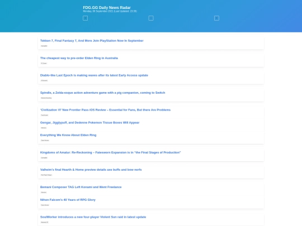
Task: Click the source tag under the Tekken 7 headline
Action: click(44, 46)
